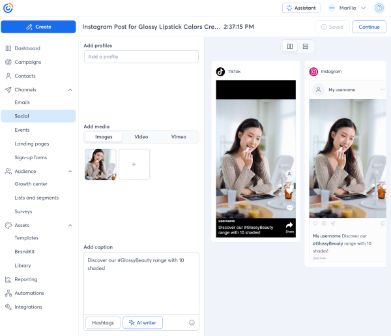Select the Vimeo media tab
This screenshot has width=391, height=336.
[x=179, y=137]
